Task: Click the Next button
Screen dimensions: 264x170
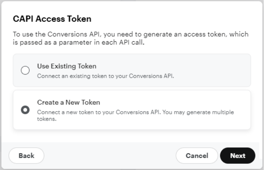Action: click(238, 156)
